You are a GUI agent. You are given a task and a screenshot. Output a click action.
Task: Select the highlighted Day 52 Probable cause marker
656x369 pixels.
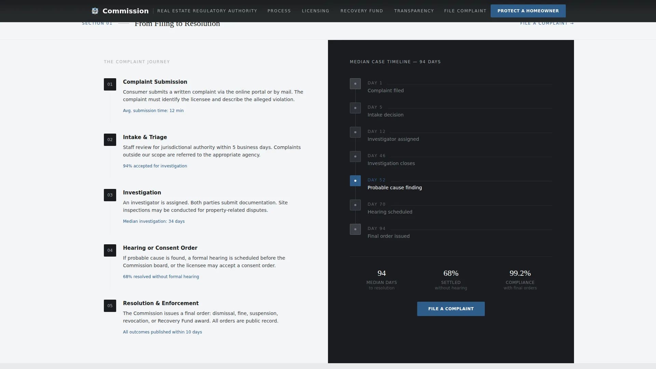tap(355, 181)
